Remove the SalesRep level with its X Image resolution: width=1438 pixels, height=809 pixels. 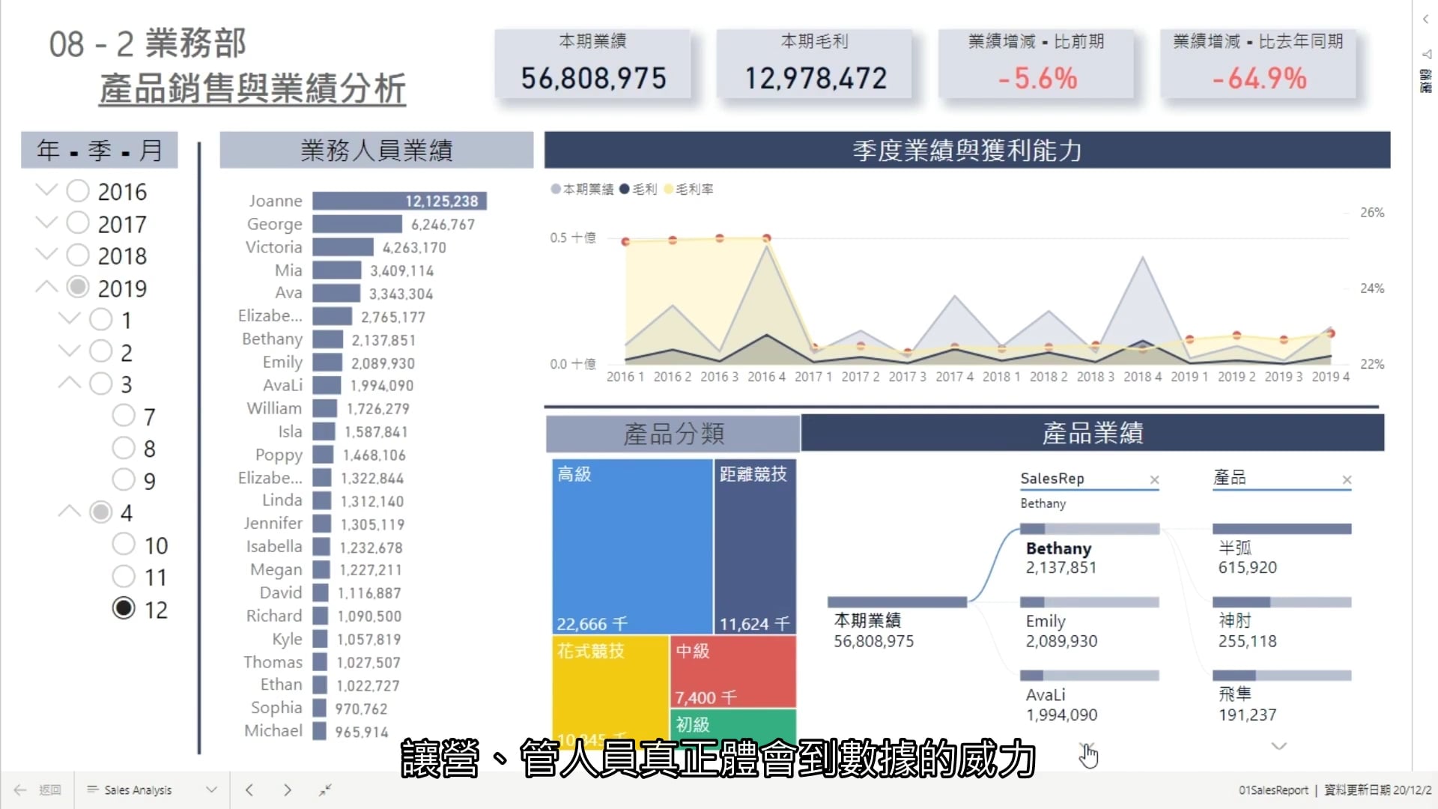tap(1154, 479)
